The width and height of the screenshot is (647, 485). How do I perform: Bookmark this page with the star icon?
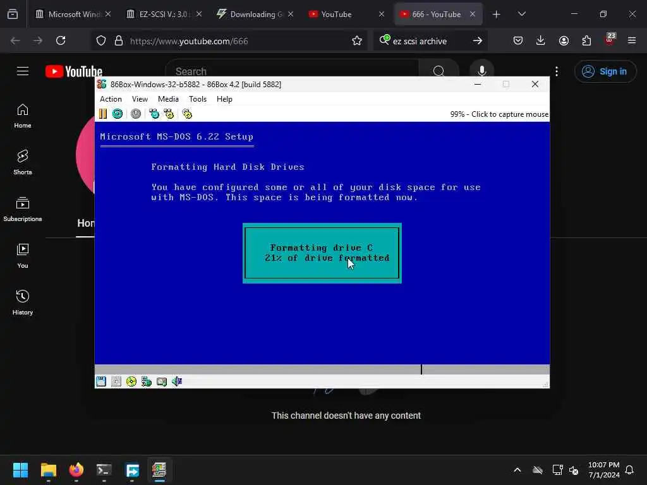tap(357, 41)
